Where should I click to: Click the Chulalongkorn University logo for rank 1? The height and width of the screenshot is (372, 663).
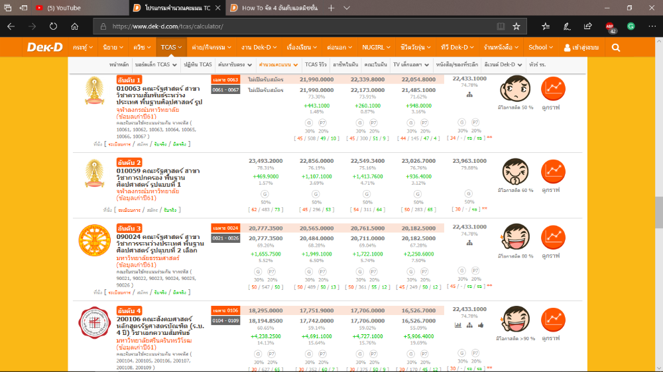(95, 91)
